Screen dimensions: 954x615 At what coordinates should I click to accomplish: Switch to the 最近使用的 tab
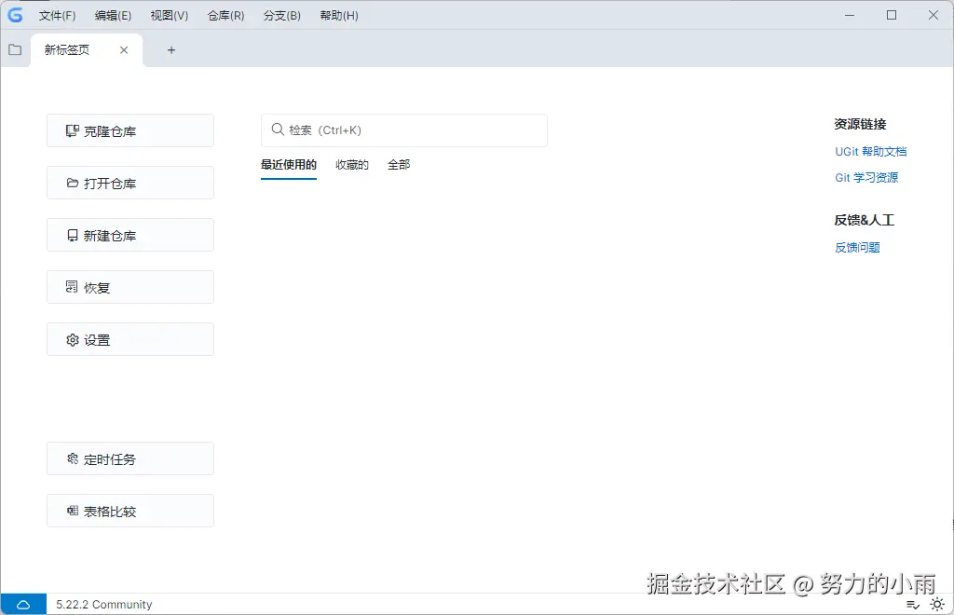point(289,165)
